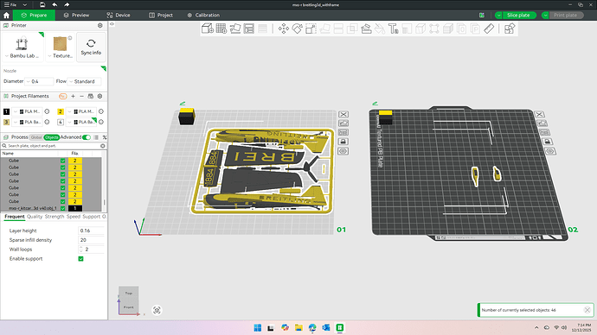Expand the Flow Standard dropdown

(85, 81)
